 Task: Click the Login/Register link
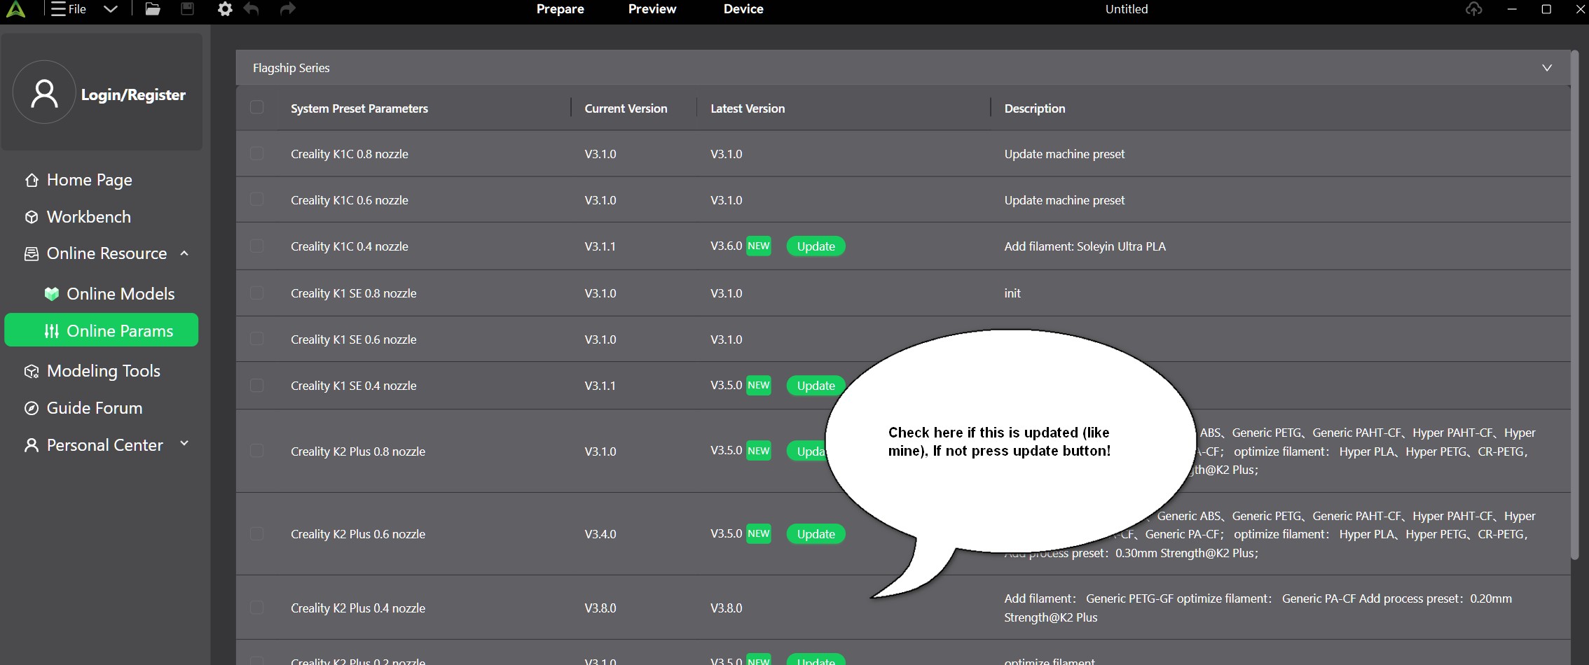(x=133, y=94)
